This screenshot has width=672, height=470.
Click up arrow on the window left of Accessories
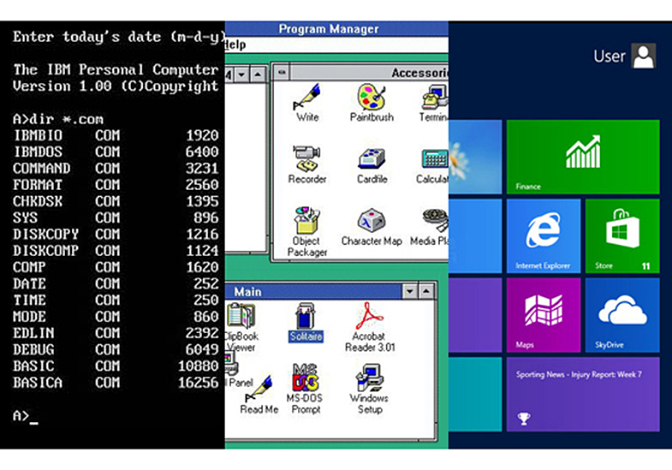(x=258, y=74)
